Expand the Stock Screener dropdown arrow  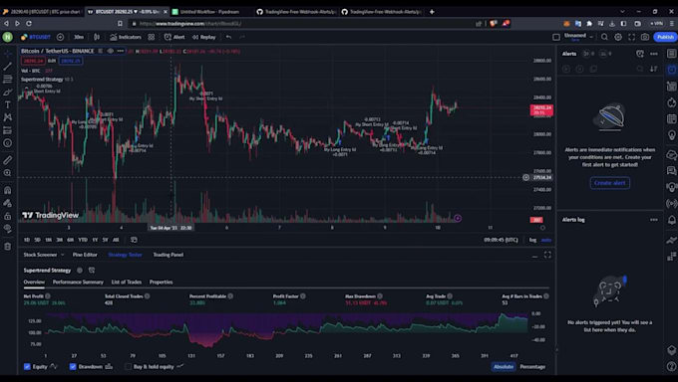pos(62,255)
